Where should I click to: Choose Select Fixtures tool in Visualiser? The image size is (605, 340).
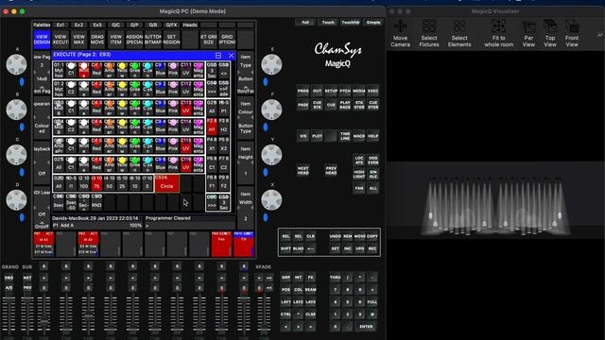[428, 34]
